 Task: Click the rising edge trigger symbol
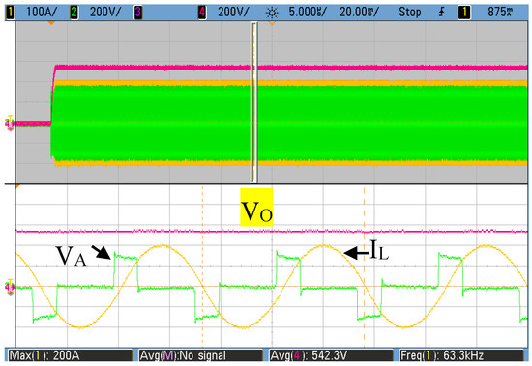pos(441,13)
